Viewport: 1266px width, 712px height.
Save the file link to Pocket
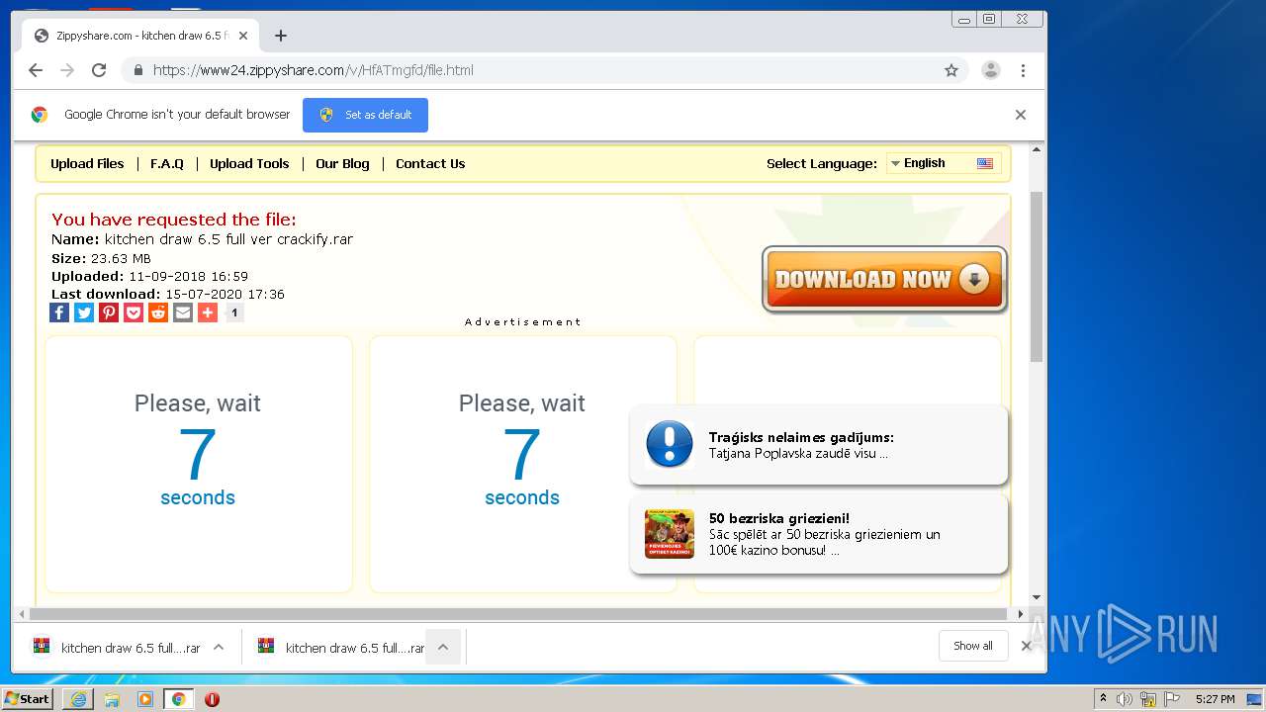(134, 312)
